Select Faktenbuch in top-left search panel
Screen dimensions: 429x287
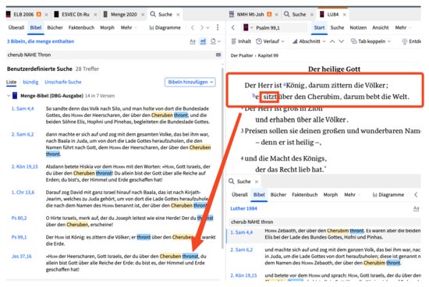81,27
